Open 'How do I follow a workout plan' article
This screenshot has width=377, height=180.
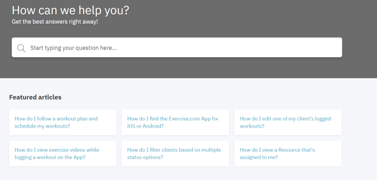click(56, 122)
